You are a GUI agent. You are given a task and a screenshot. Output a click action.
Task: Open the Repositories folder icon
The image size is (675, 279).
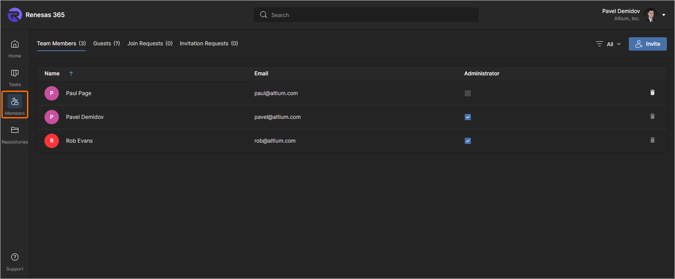[15, 131]
